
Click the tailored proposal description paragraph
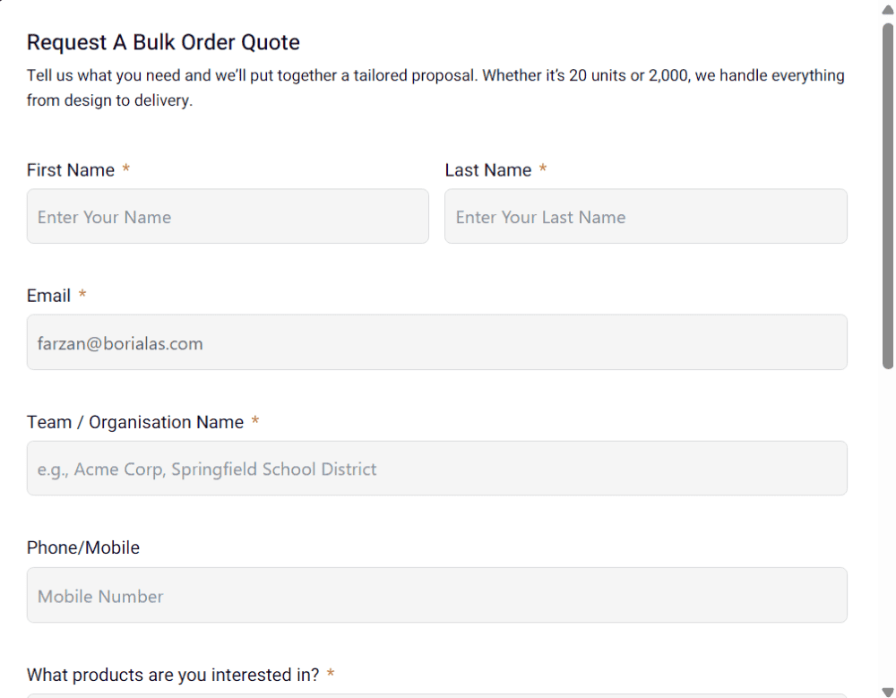click(x=435, y=88)
